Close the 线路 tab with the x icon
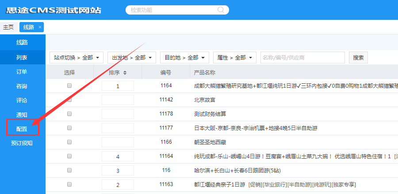This screenshot has width=398, height=194. (40, 27)
